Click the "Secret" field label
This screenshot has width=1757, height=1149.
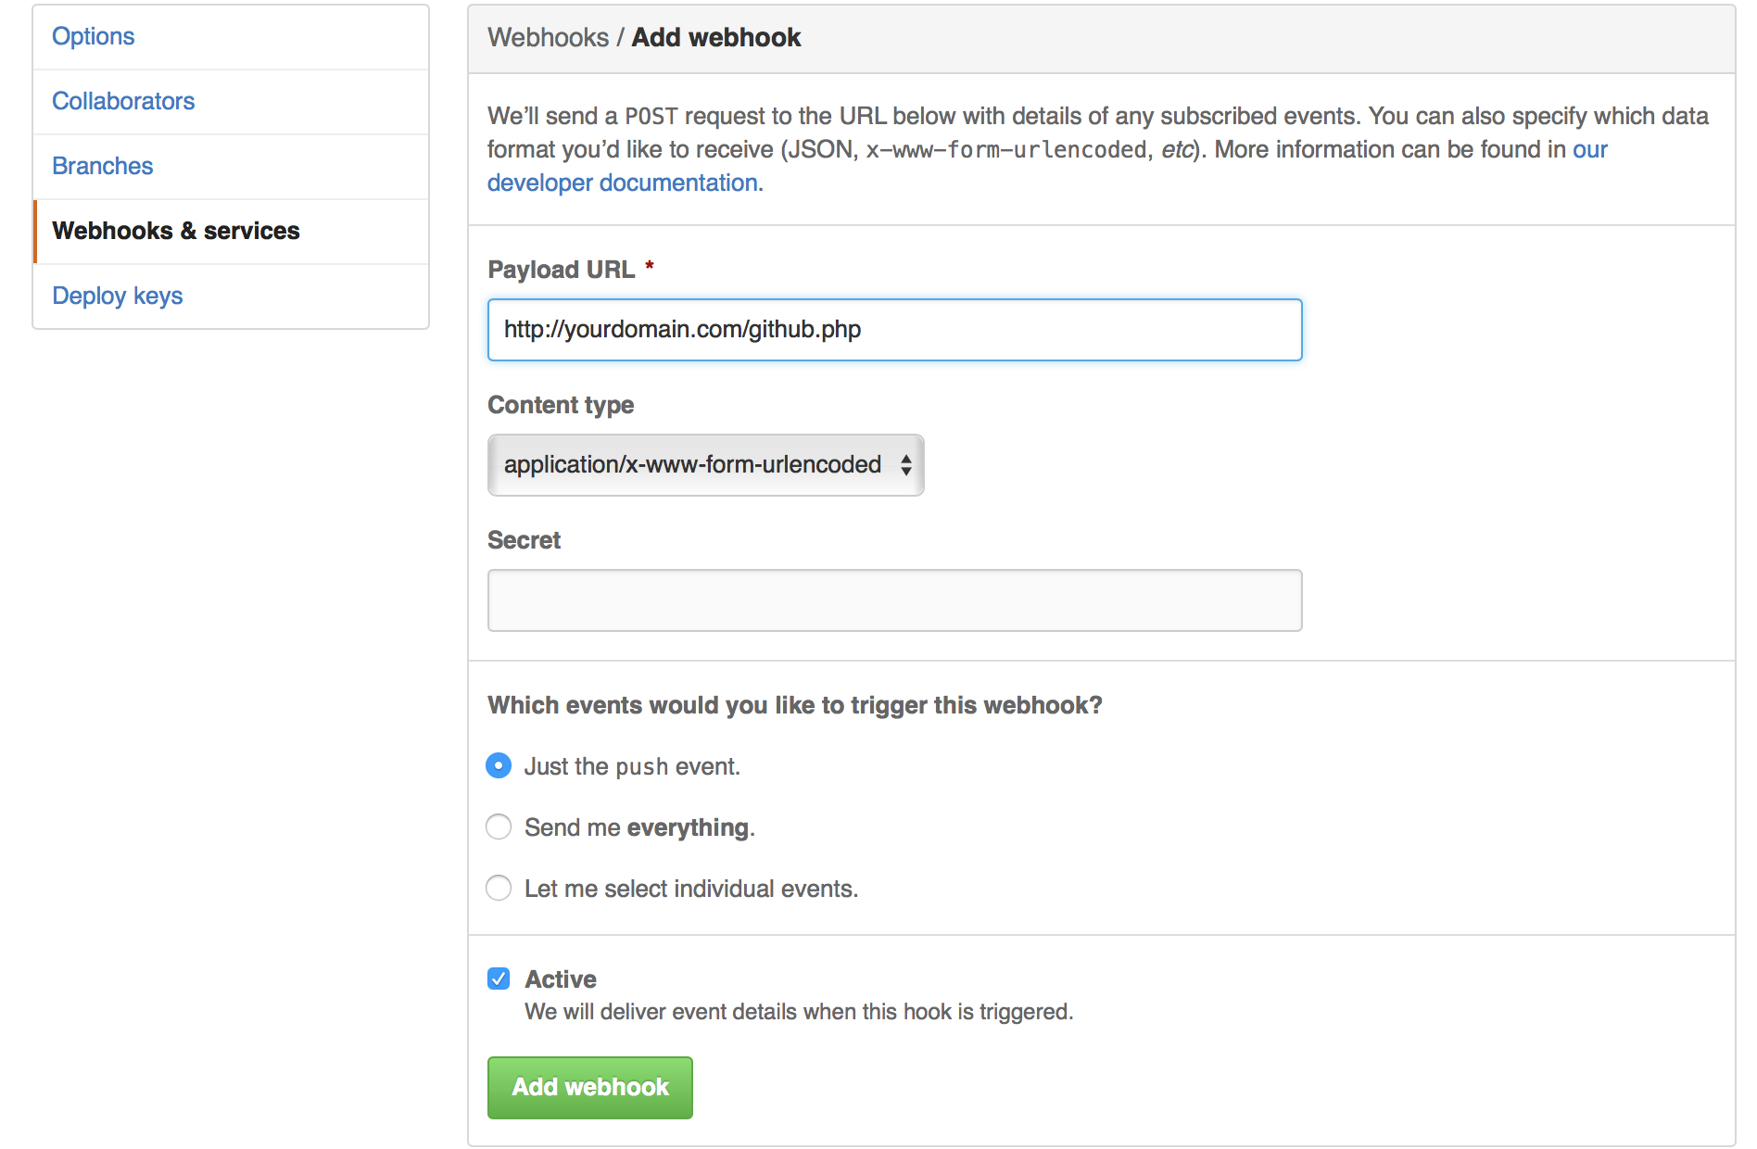point(524,540)
